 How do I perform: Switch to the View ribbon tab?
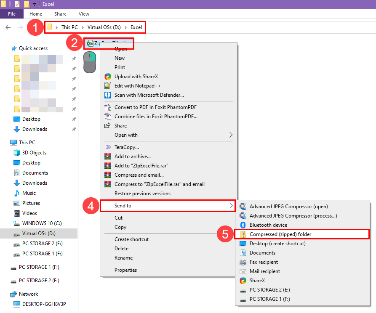point(84,14)
